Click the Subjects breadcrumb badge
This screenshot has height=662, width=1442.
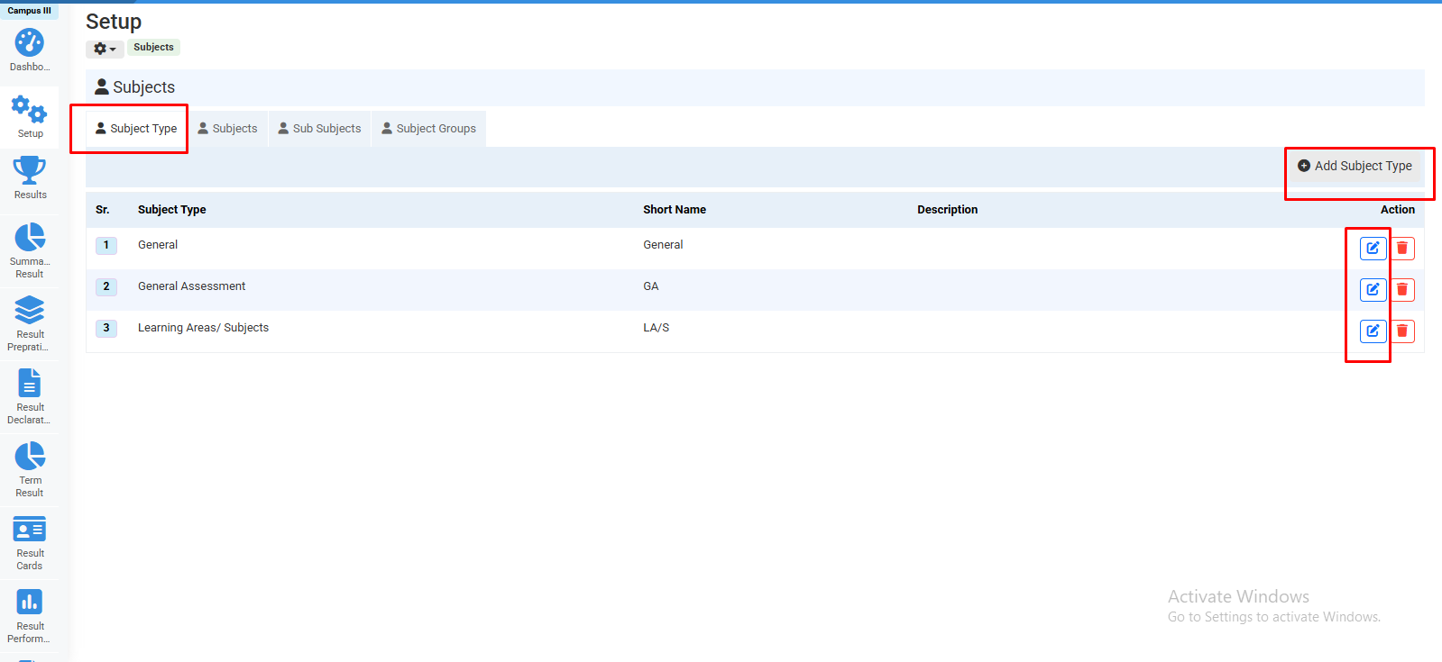[154, 47]
